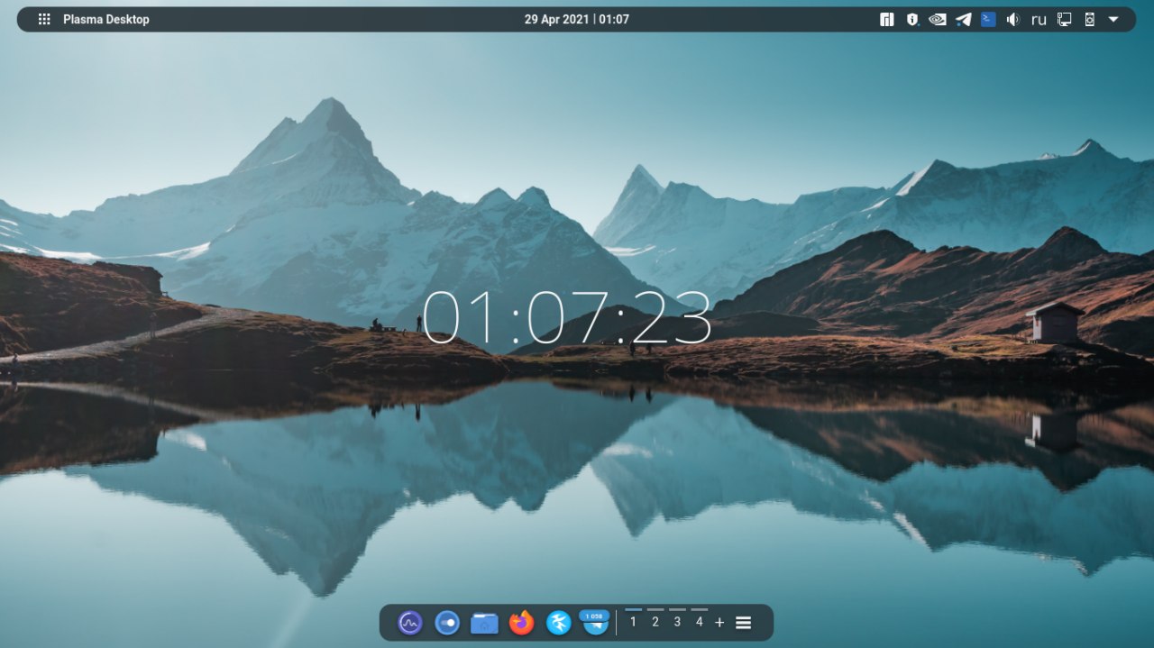Viewport: 1154px width, 648px height.
Task: Open the Telegram tray icon
Action: point(963,19)
